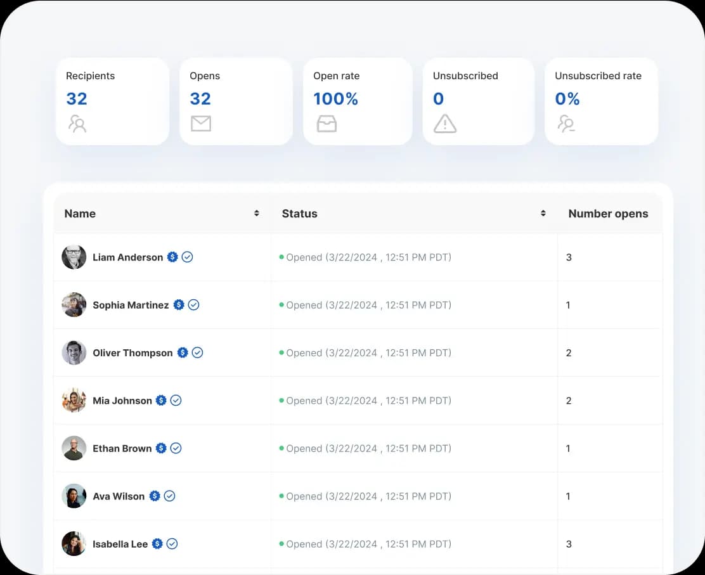This screenshot has width=705, height=575.
Task: Open the Oliver Thompson name link
Action: pyautogui.click(x=133, y=352)
